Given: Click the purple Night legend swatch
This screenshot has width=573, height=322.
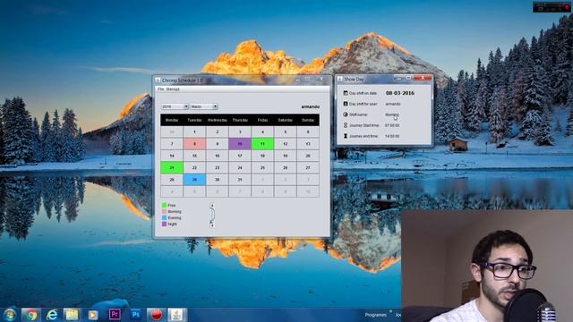Looking at the screenshot, I should pos(164,224).
